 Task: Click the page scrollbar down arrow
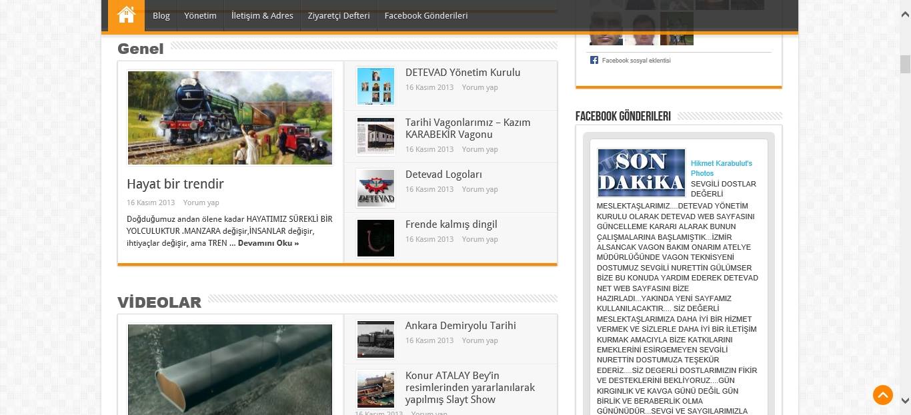coord(905,401)
